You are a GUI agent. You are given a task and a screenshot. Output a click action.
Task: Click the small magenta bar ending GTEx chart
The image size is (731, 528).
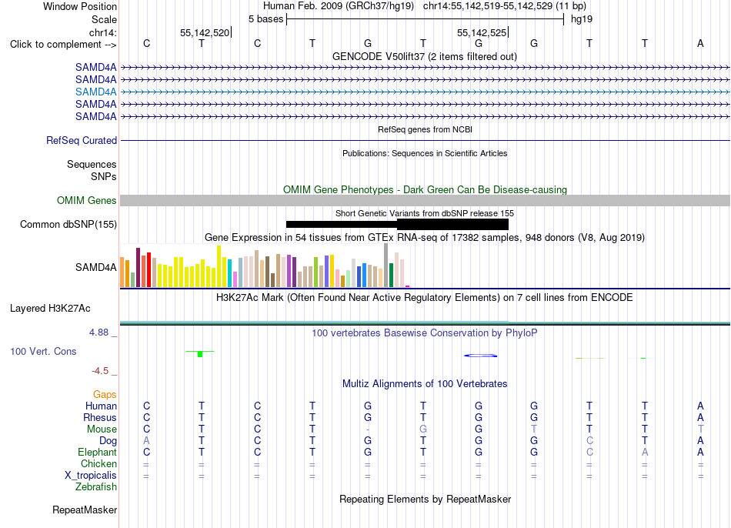point(408,286)
